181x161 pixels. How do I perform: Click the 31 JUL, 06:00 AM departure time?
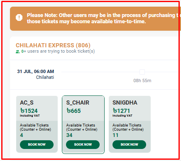tap(36, 71)
